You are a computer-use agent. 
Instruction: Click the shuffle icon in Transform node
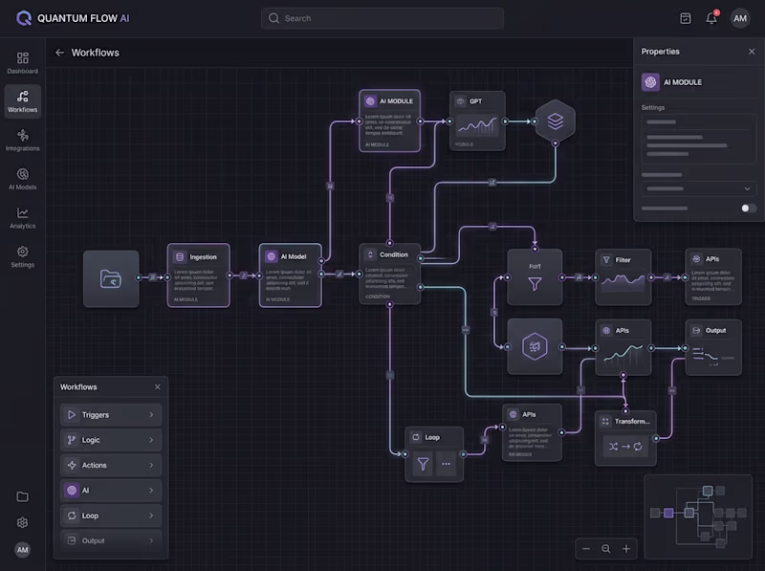[x=613, y=447]
